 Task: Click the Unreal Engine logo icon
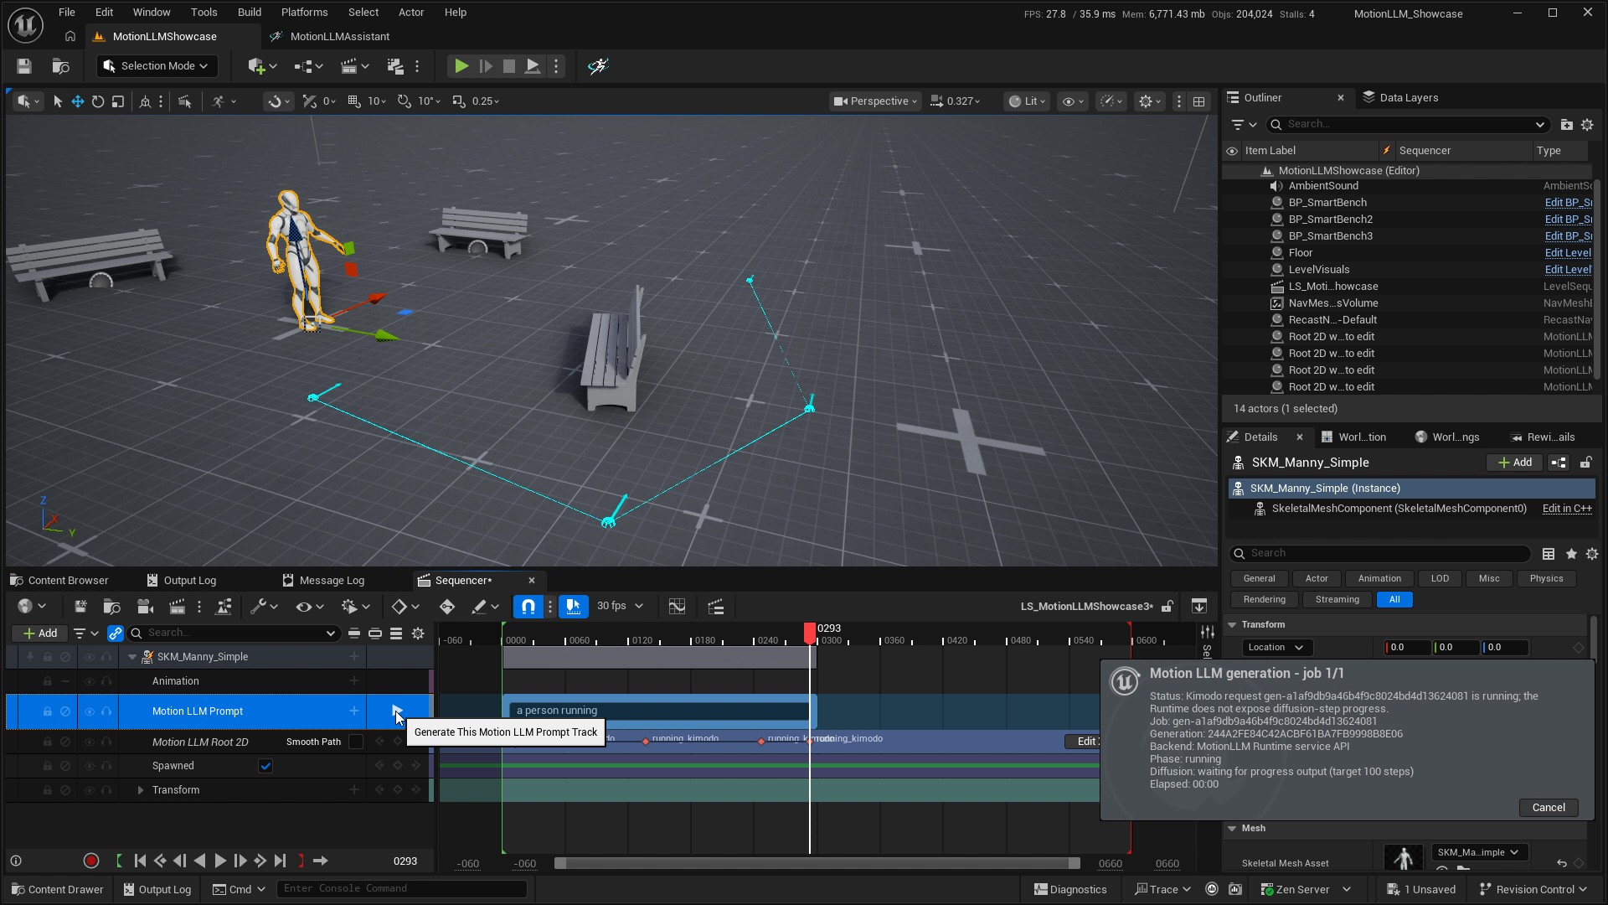point(25,25)
